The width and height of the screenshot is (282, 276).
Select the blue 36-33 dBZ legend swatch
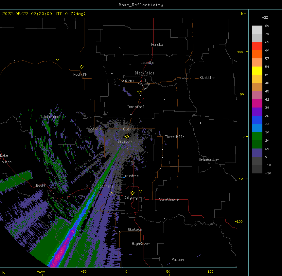point(257,120)
